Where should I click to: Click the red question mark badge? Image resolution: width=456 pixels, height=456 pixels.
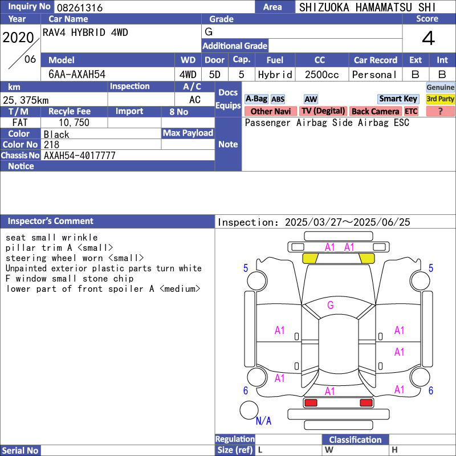(440, 111)
